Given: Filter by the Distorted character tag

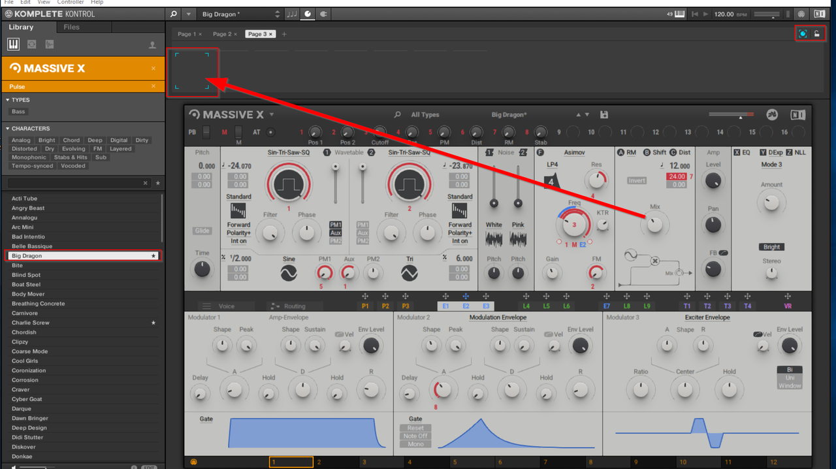Looking at the screenshot, I should coord(24,149).
